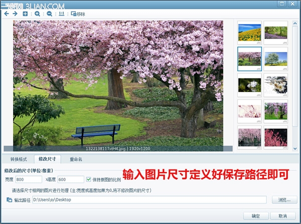Toggle 保持原图的比例 checkbox

pyautogui.click(x=88, y=179)
